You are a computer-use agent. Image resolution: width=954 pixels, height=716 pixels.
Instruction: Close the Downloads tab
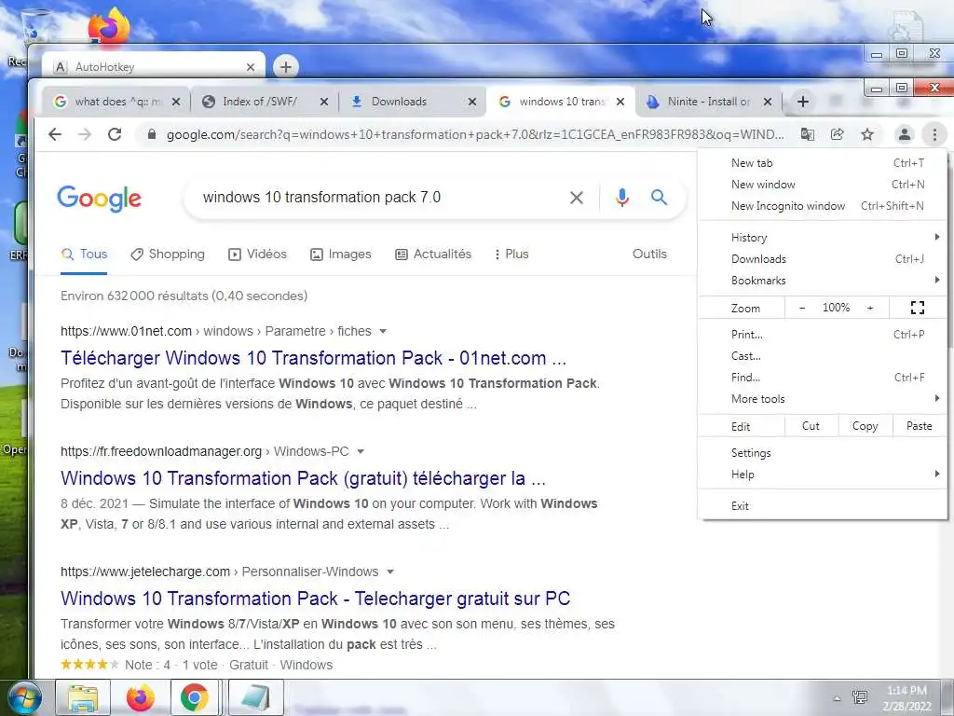[x=471, y=102]
